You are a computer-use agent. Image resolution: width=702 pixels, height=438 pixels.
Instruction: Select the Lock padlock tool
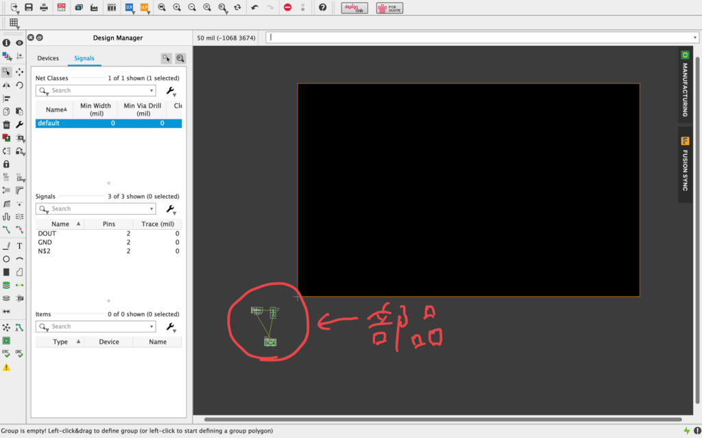[x=6, y=164]
